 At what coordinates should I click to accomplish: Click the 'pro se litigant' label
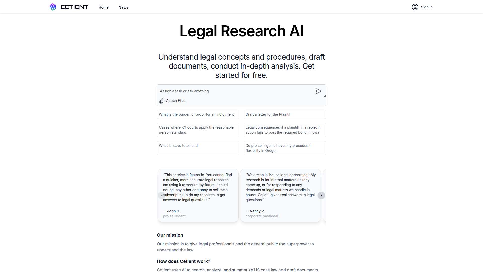pyautogui.click(x=174, y=216)
